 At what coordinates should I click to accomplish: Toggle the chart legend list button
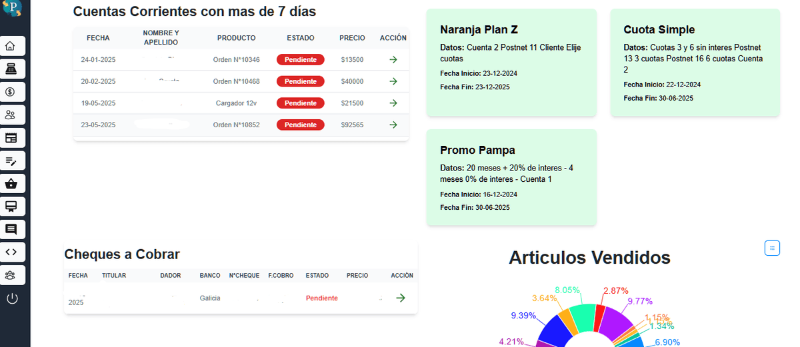point(772,248)
